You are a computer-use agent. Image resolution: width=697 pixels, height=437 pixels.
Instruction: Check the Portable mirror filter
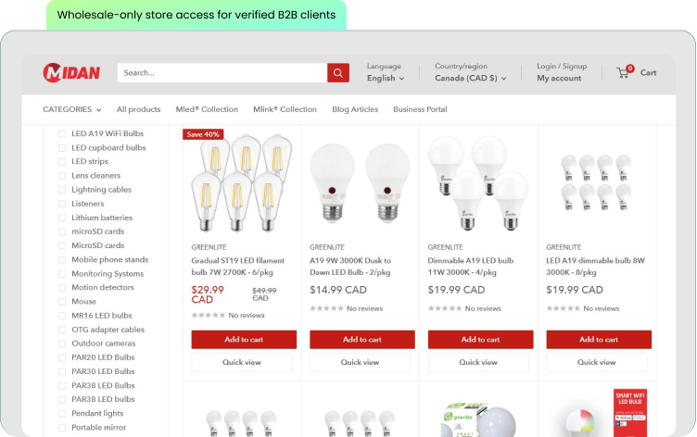[x=62, y=428]
